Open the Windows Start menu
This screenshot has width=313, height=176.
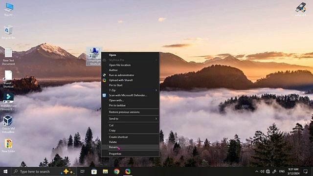point(5,172)
